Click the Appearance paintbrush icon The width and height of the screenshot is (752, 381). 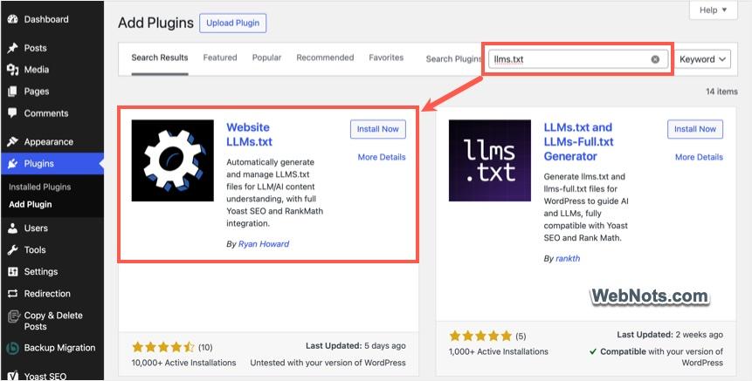13,142
